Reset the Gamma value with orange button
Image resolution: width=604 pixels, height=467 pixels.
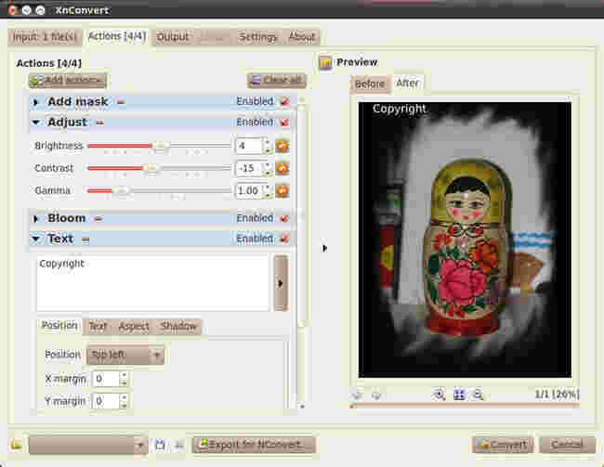[282, 191]
